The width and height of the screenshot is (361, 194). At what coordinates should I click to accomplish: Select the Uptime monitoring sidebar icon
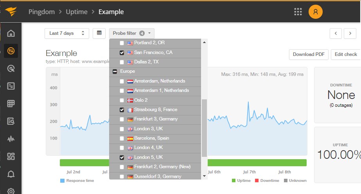tap(11, 51)
